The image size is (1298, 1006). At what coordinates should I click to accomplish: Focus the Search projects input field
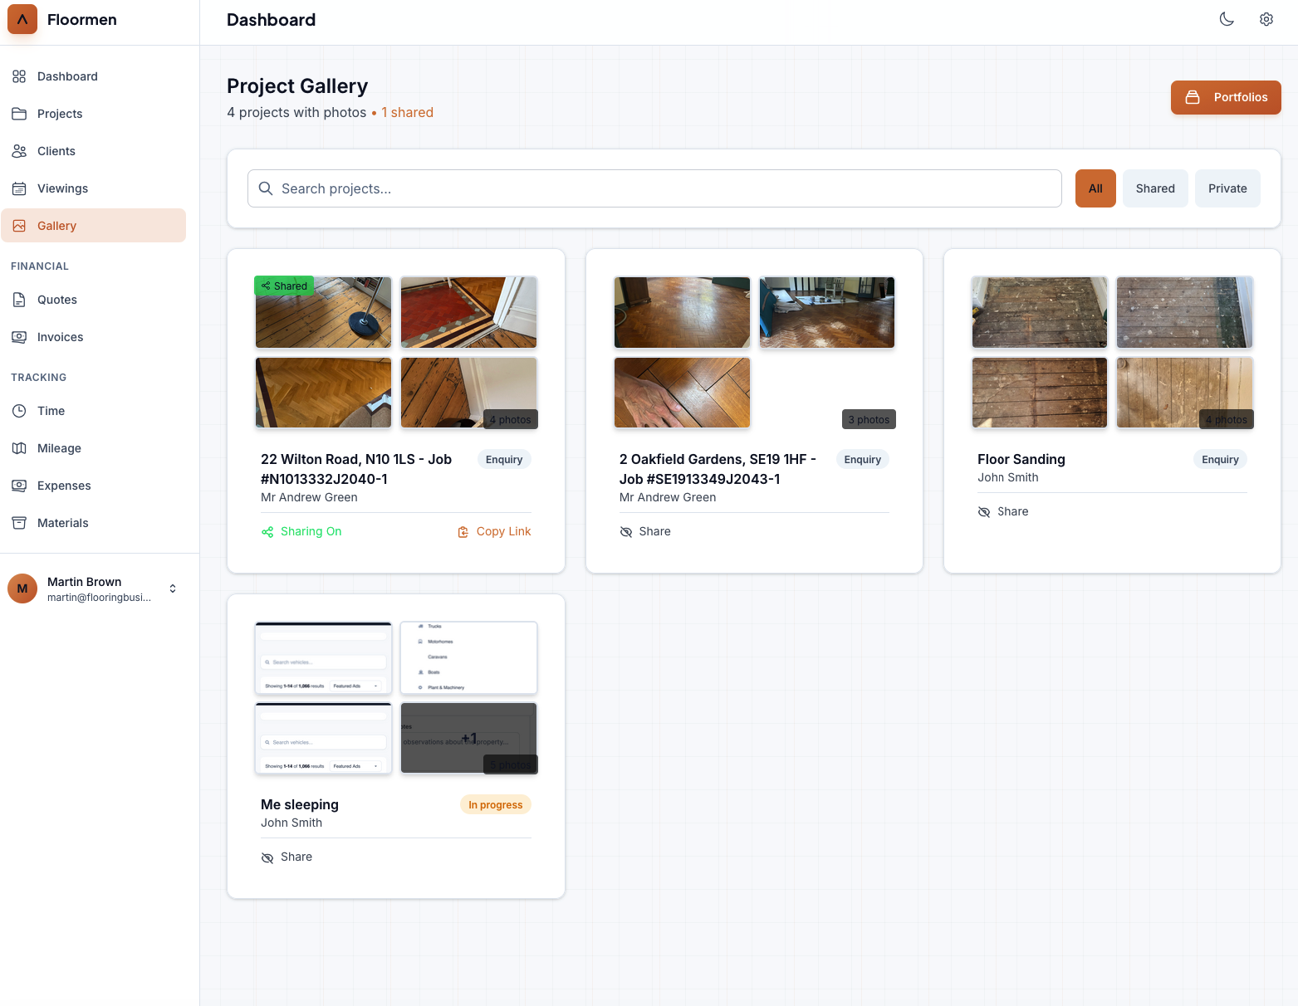[x=654, y=188]
